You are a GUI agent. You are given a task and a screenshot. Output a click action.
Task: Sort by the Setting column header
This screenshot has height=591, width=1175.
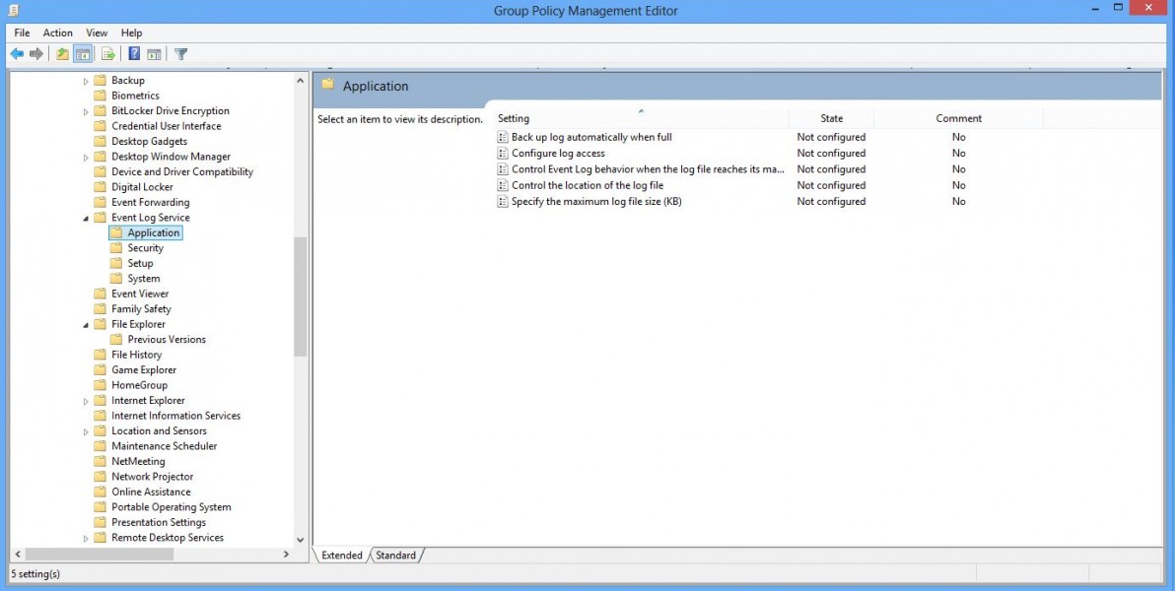click(641, 118)
